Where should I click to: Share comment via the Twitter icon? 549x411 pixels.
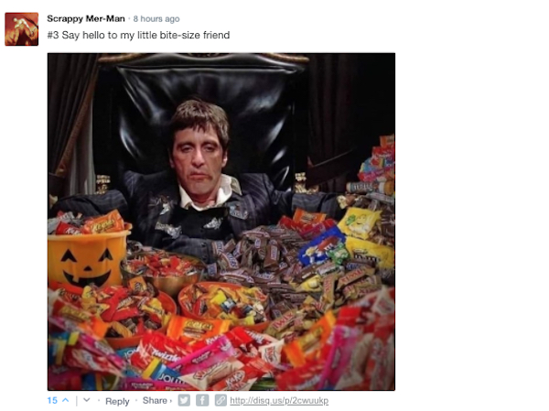pyautogui.click(x=184, y=400)
